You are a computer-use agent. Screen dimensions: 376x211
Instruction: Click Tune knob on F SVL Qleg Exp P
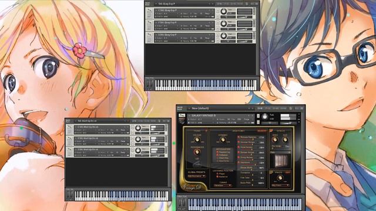(223, 23)
